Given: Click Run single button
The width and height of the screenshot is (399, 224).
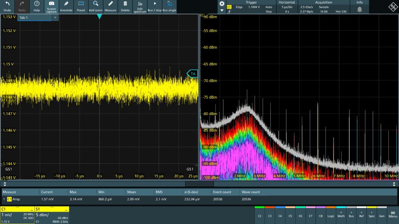Looking at the screenshot, I should click(x=169, y=6).
